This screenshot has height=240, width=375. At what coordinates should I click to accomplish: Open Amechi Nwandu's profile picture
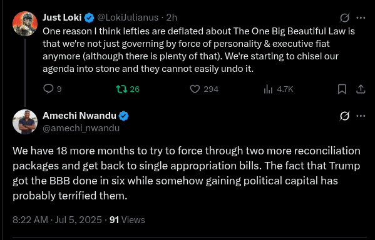point(25,122)
